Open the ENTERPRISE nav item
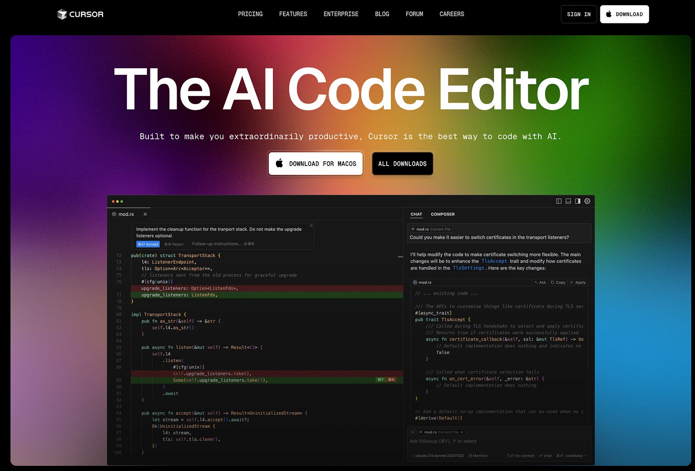 341,14
